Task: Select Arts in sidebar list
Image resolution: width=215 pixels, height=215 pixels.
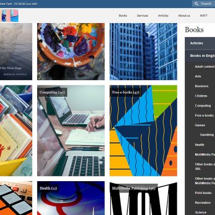Action: point(198,76)
